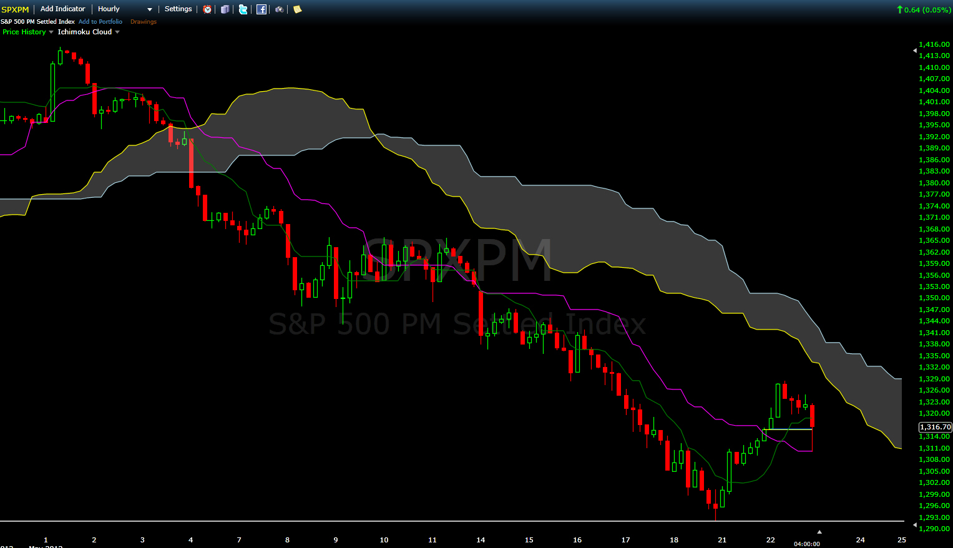Image resolution: width=953 pixels, height=548 pixels.
Task: Click the 1,332.00 price axis label
Action: click(x=934, y=367)
